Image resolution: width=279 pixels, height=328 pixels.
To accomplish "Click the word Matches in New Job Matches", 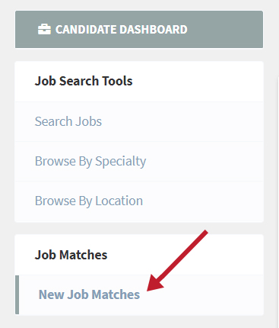I will [x=116, y=294].
